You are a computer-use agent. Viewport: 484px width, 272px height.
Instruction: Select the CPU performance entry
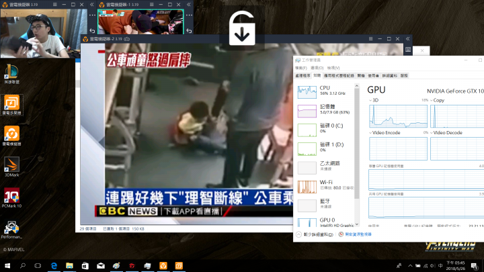point(325,91)
